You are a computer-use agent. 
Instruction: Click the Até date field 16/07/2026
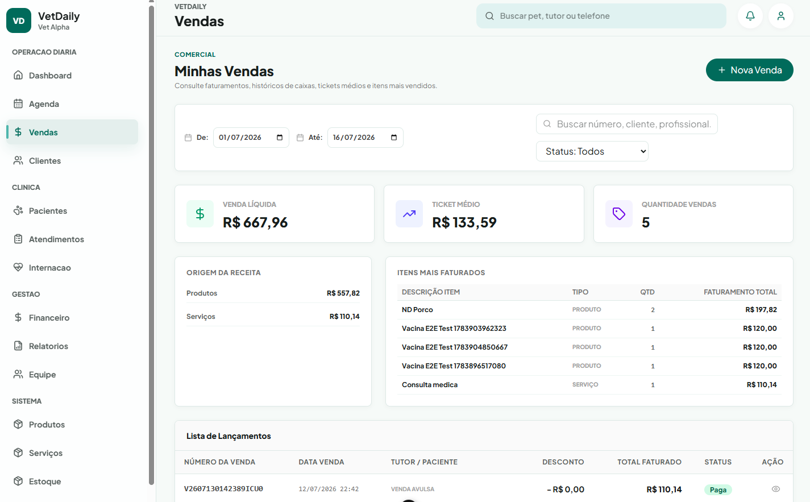(365, 138)
